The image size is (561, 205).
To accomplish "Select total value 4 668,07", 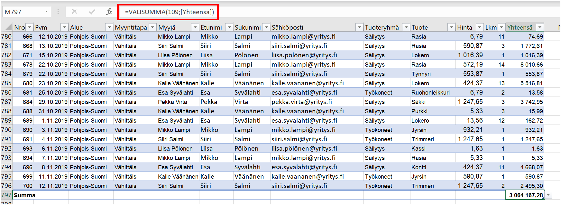I will click(x=525, y=167).
